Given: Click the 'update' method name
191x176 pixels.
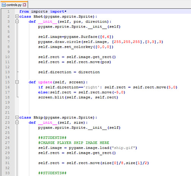Looking at the screenshot, I should pos(45,82).
